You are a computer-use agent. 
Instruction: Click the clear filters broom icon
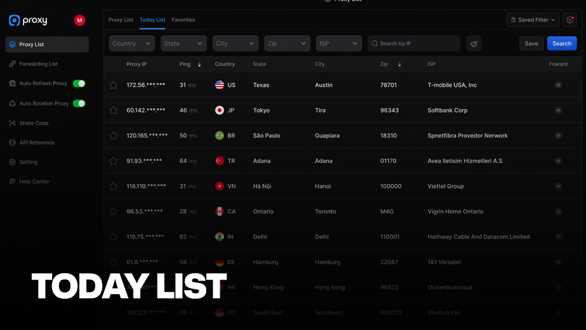(474, 44)
